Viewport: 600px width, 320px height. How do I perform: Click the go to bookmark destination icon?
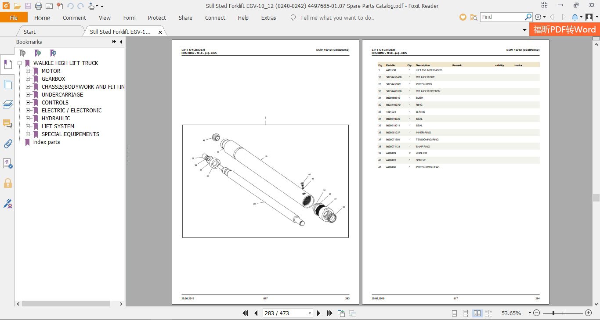[x=53, y=53]
